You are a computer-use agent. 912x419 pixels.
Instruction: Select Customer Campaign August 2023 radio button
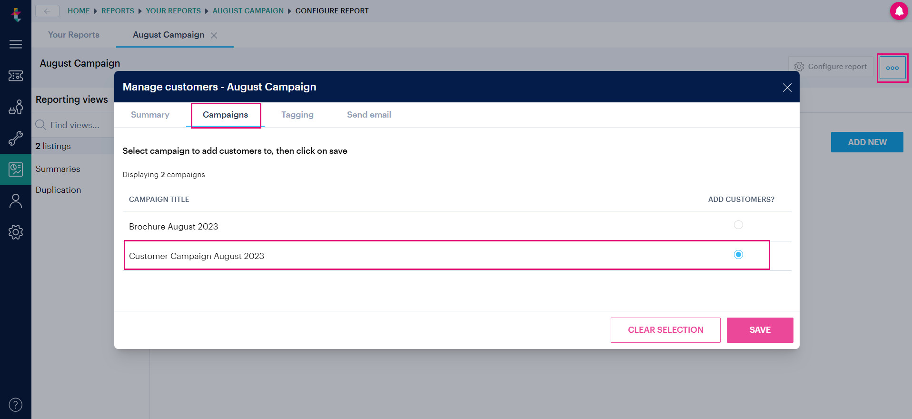pos(738,255)
